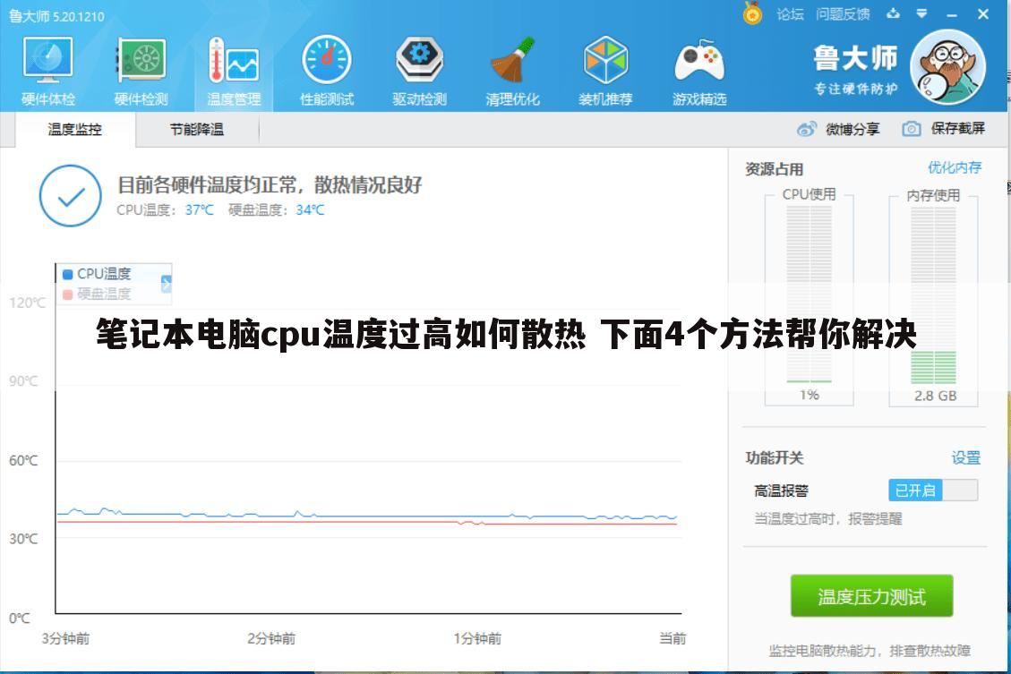Switch to 节能降温 tab
The width and height of the screenshot is (1011, 674).
[x=197, y=130]
